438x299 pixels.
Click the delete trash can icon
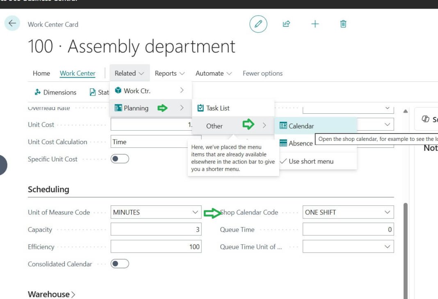343,24
